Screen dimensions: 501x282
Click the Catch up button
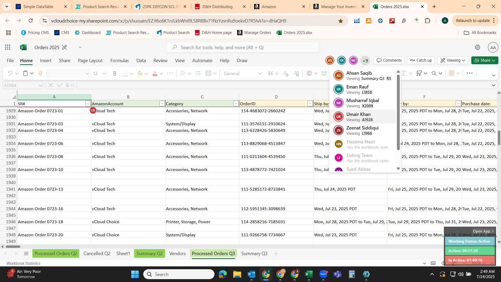(421, 60)
